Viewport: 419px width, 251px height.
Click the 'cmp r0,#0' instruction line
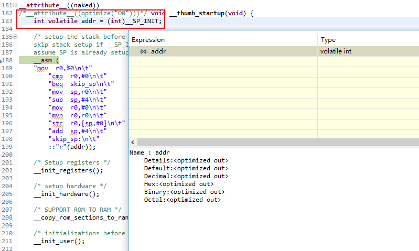click(x=78, y=76)
